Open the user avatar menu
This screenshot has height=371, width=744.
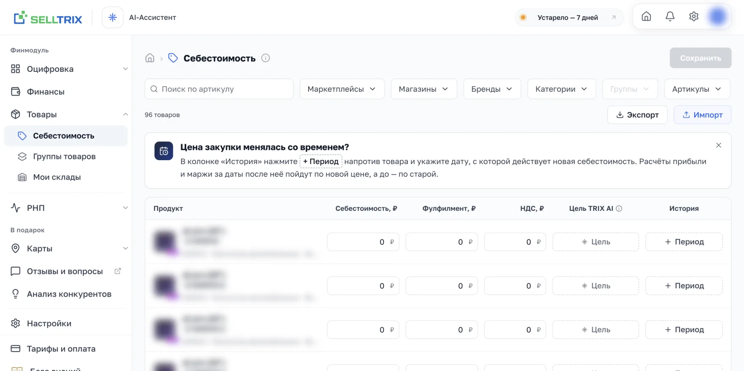point(718,16)
